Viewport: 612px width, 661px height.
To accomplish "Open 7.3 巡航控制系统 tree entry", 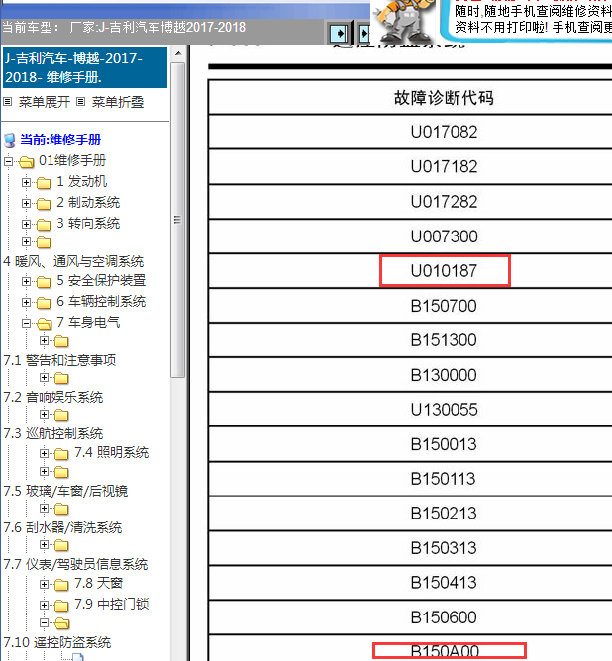I will (53, 433).
